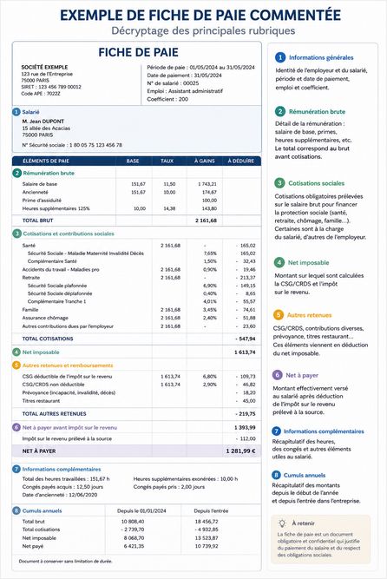Select total autres retenues amount '- 219,75'

tap(246, 413)
